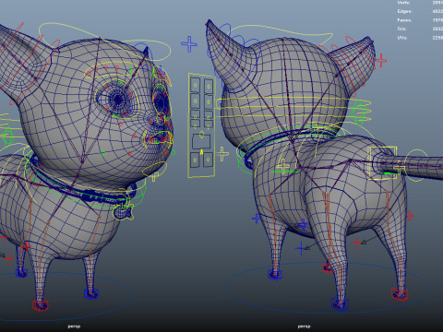
Task: Select the yellow plus control under the front view's chin
Action: pyautogui.click(x=154, y=176)
